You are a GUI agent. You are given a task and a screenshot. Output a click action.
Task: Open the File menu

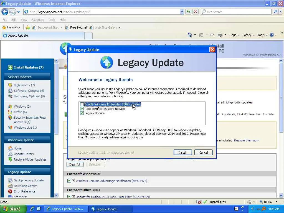[x=5, y=20]
